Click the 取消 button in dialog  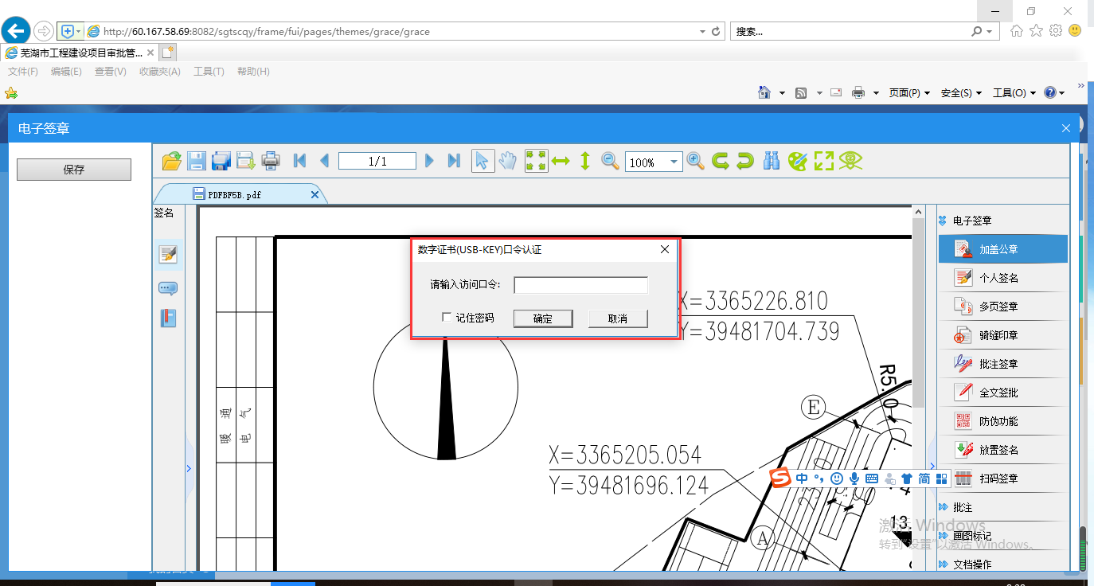[x=617, y=318]
